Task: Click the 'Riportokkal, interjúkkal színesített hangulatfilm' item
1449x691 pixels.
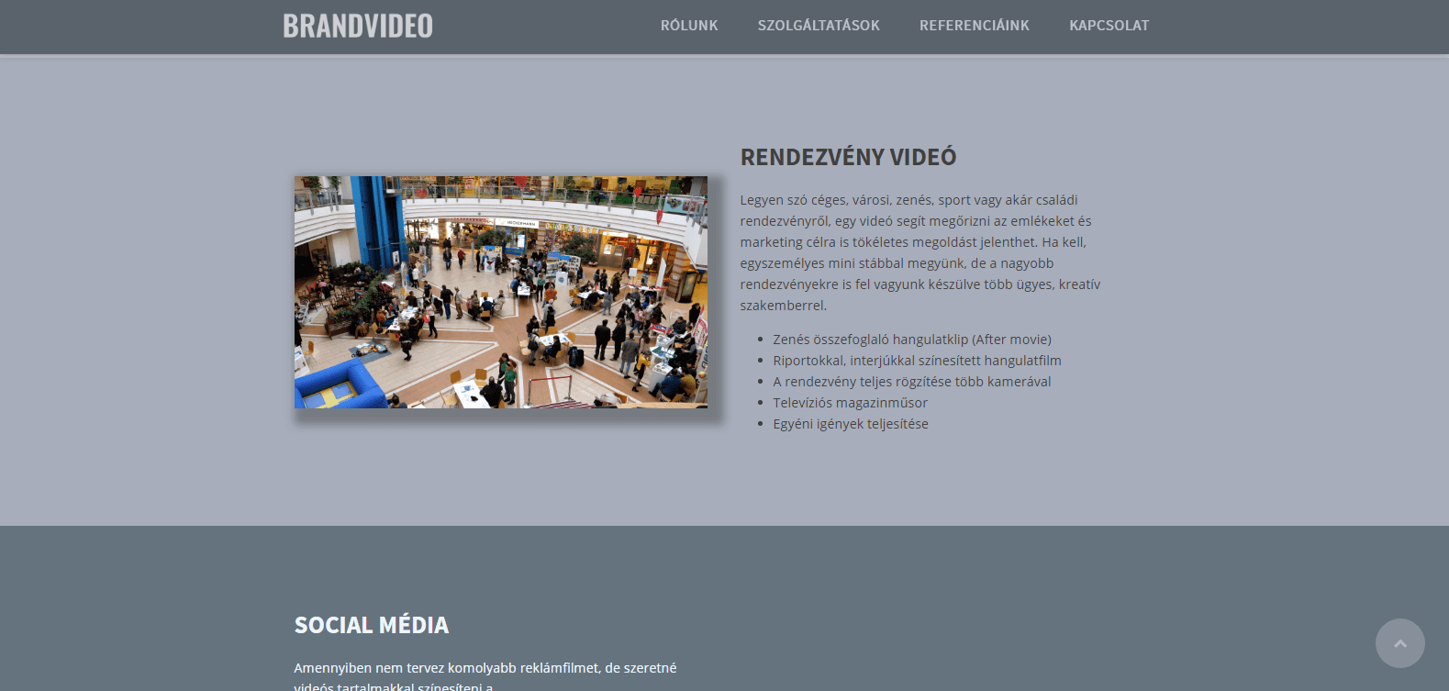Action: (x=916, y=361)
